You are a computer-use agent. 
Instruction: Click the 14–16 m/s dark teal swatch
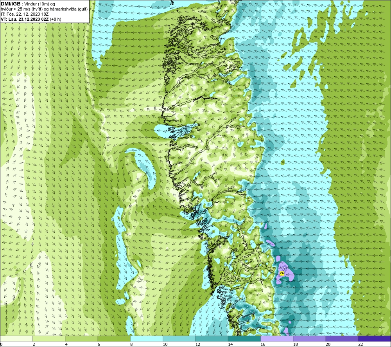(244, 338)
